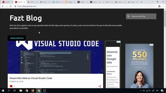Screen dimensions: 166x93
Task: Click AdChoices info icon on Google Ads banner
Action: tap(117, 42)
